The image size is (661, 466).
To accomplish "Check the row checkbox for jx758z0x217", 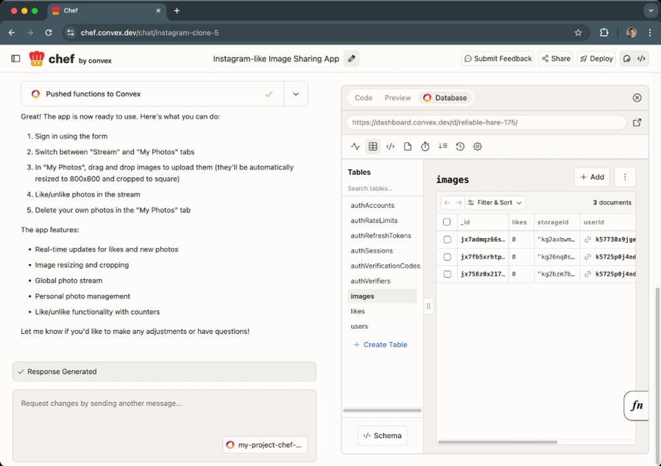I will point(447,274).
